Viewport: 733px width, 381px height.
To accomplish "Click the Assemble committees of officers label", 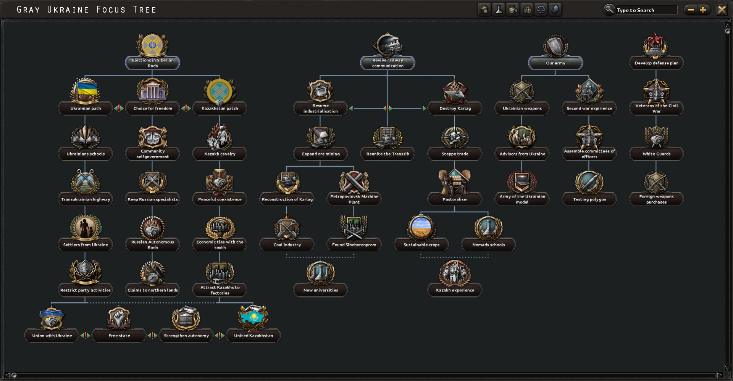I will point(589,154).
